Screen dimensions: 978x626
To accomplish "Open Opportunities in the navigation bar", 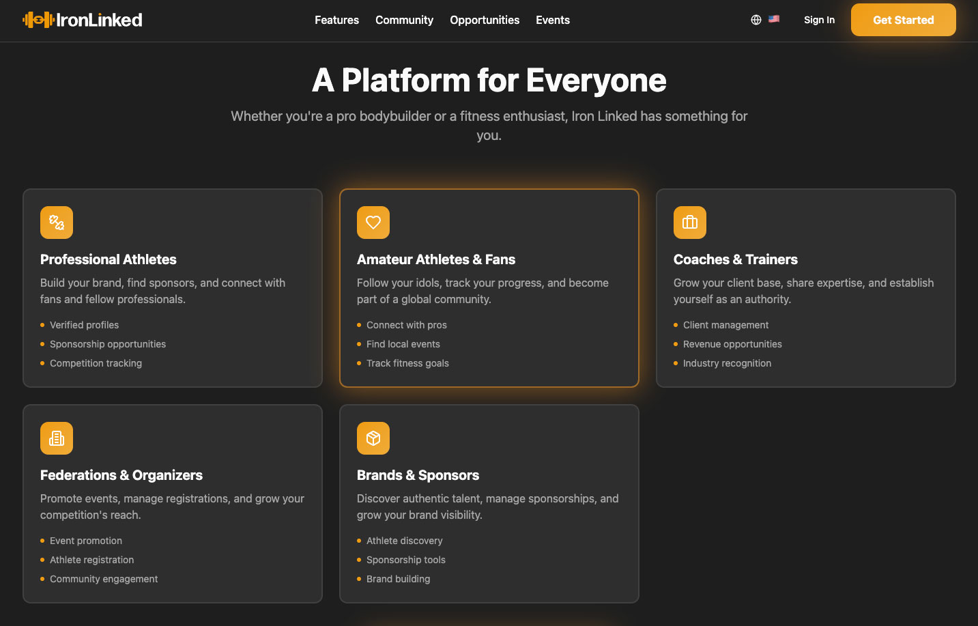I will pyautogui.click(x=485, y=20).
